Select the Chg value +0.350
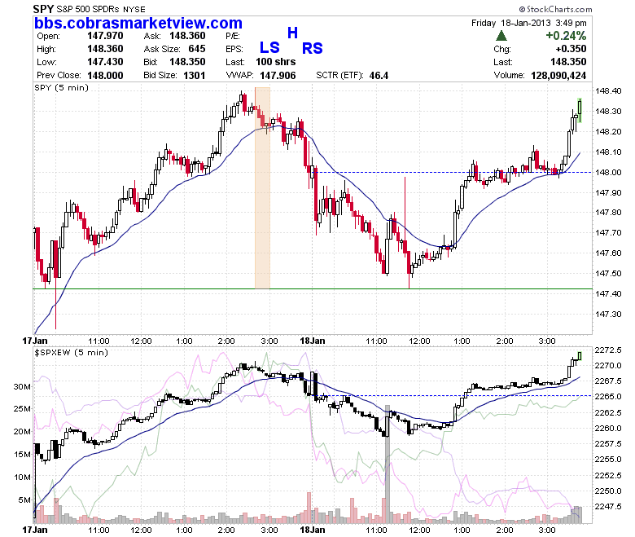Image resolution: width=635 pixels, height=537 pixels. (571, 49)
